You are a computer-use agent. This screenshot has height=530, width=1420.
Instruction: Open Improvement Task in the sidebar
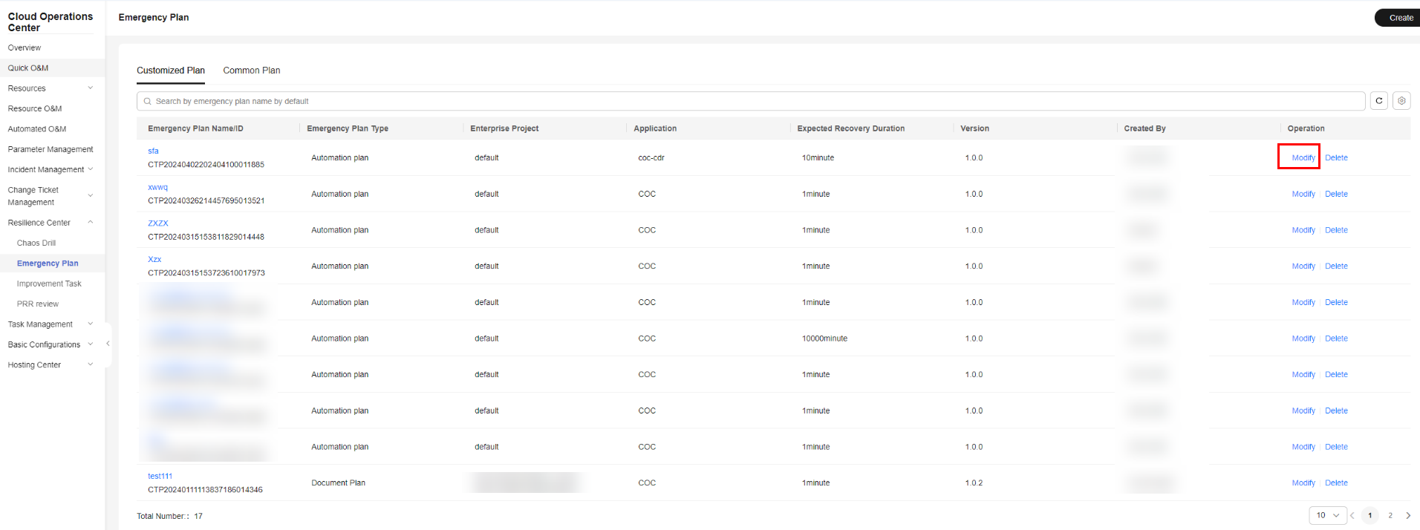pos(49,284)
